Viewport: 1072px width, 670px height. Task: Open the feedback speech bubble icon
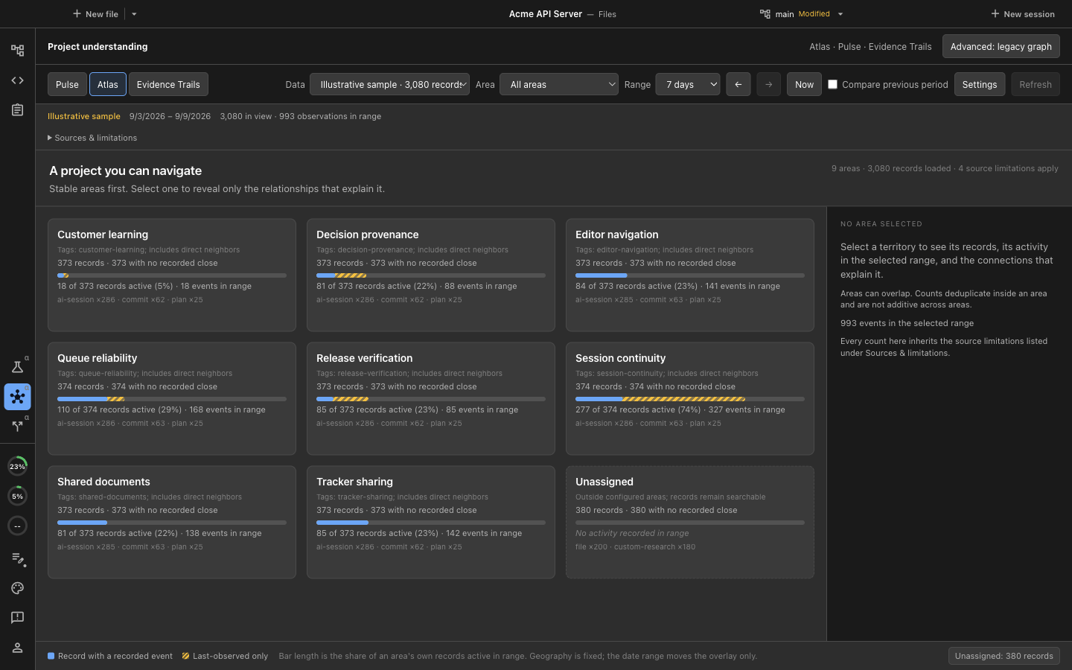[17, 618]
